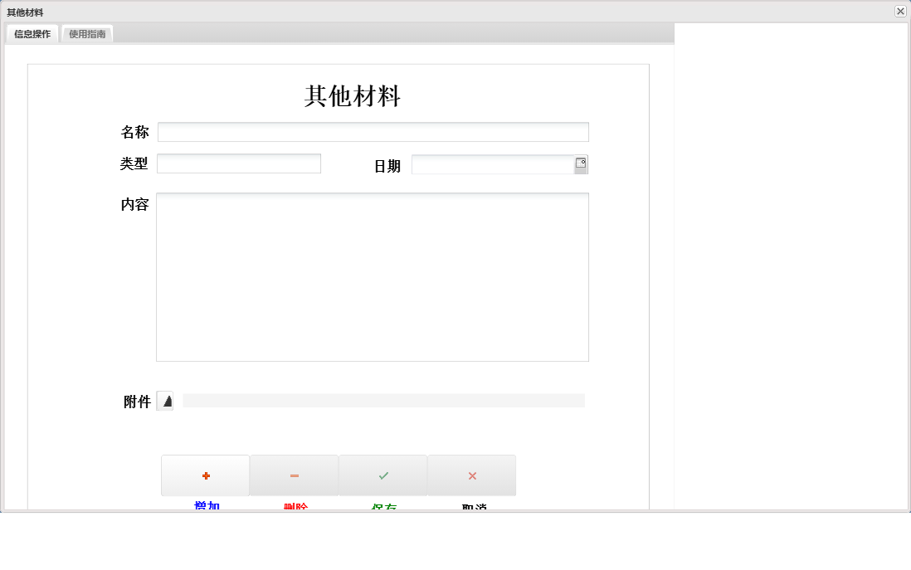911x570 pixels.
Task: Click the attachment upload triangle icon
Action: (165, 401)
